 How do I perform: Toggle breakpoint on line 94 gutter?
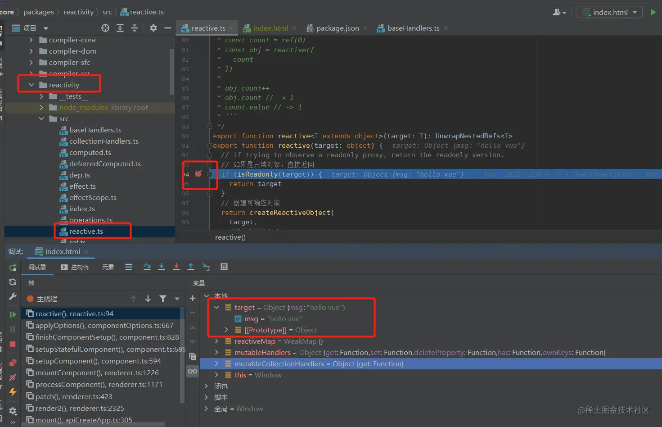tap(198, 174)
